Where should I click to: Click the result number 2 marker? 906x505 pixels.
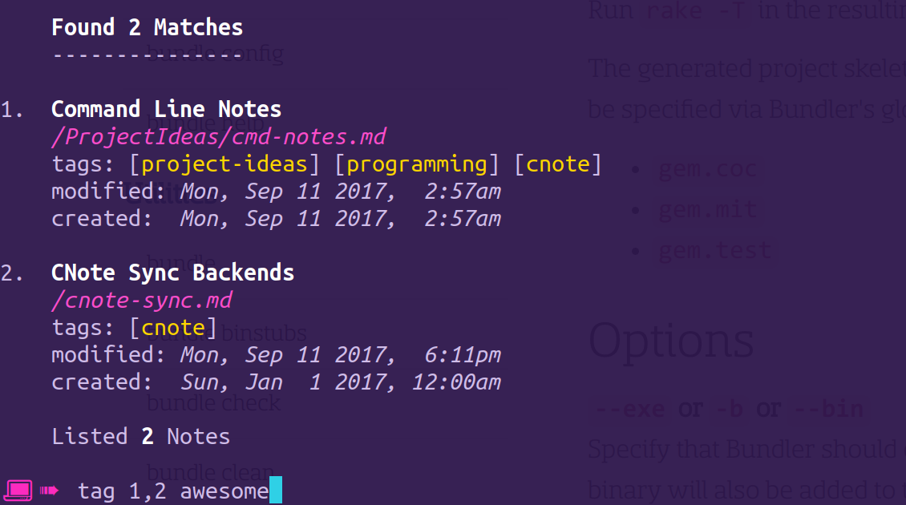point(12,273)
